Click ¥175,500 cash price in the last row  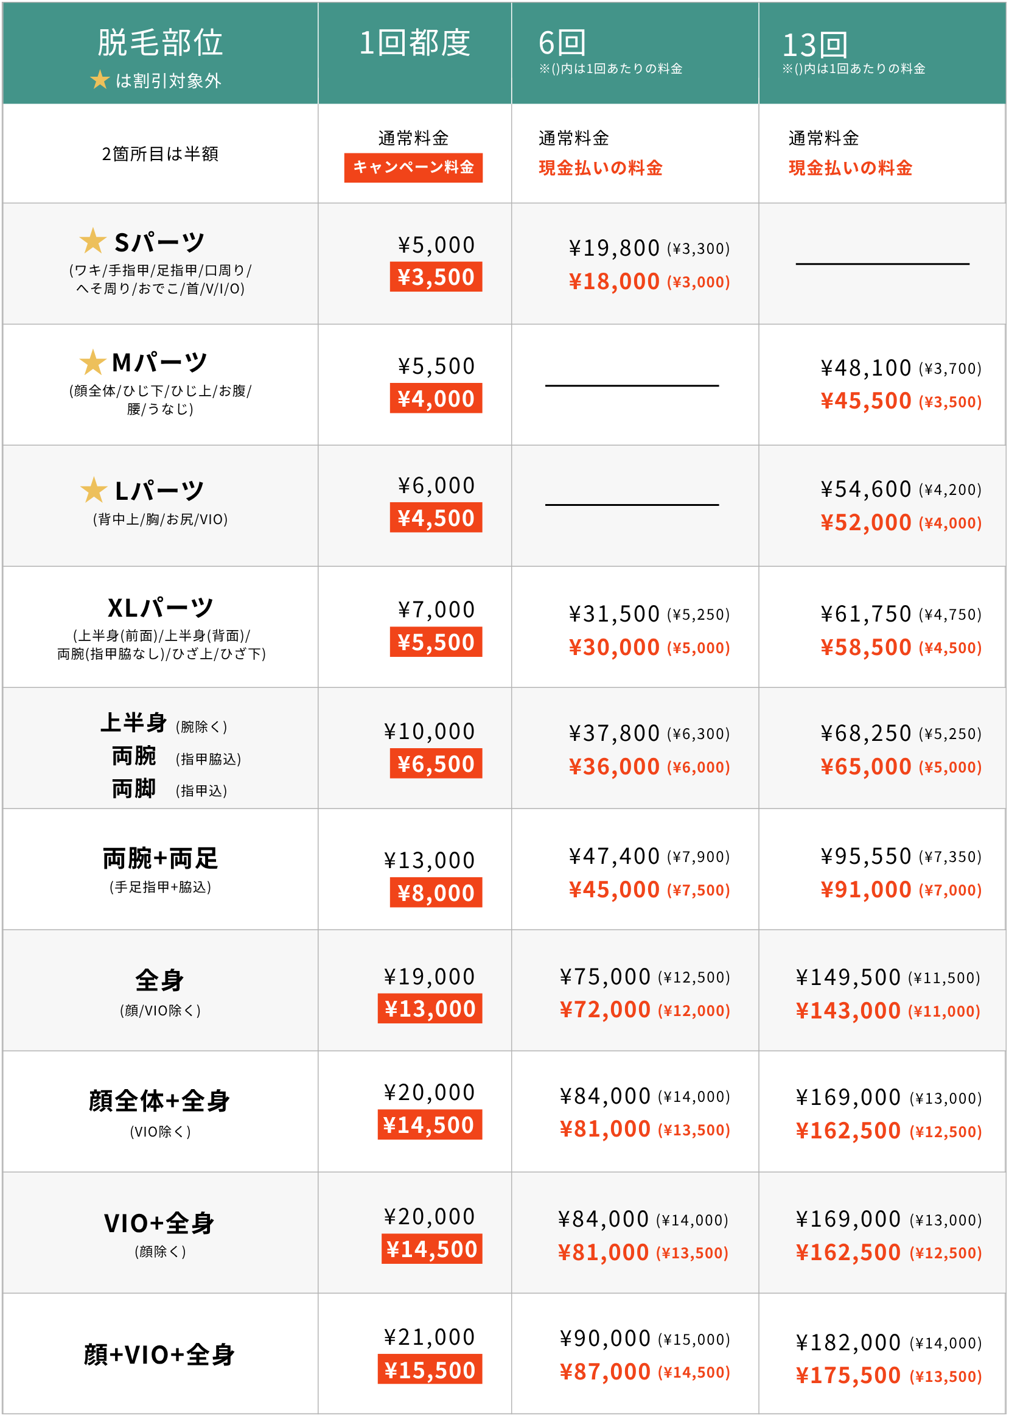(848, 1376)
